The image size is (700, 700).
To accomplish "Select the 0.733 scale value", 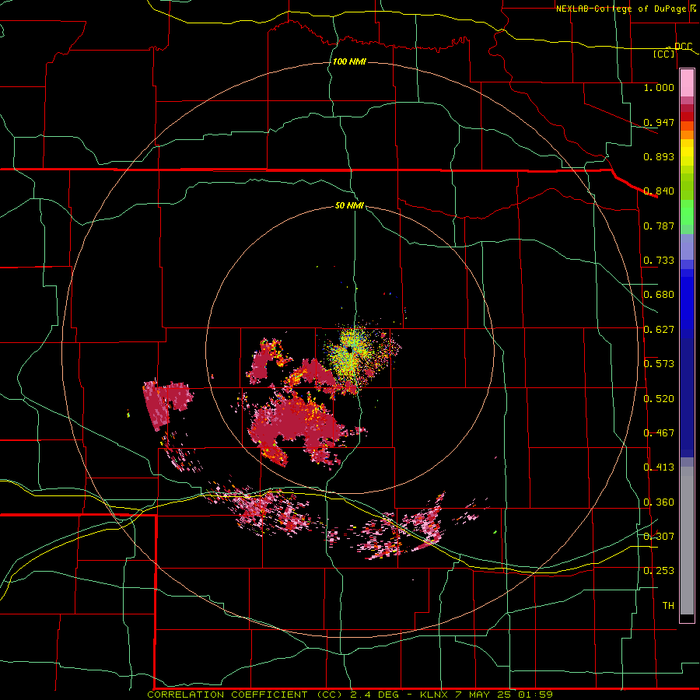I will coord(659,261).
